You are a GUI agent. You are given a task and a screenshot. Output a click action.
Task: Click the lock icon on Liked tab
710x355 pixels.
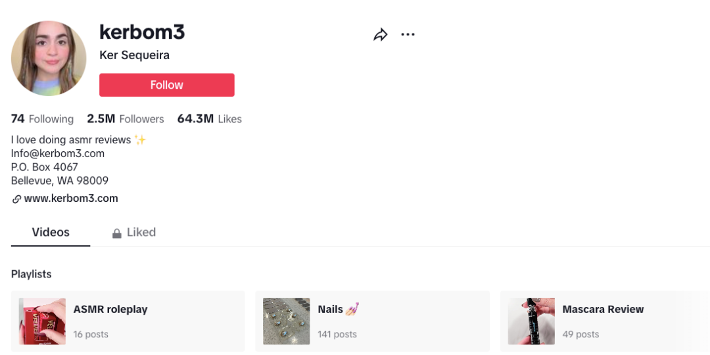[116, 233]
